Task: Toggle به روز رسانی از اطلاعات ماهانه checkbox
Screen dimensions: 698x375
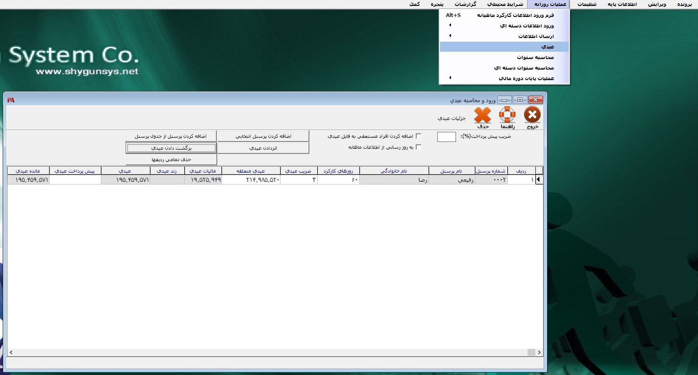Action: pyautogui.click(x=418, y=147)
